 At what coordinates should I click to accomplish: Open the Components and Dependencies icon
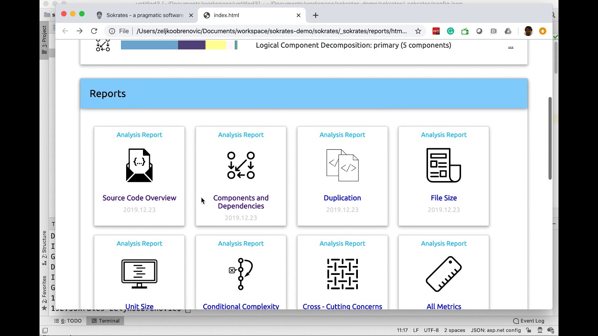pos(241,165)
